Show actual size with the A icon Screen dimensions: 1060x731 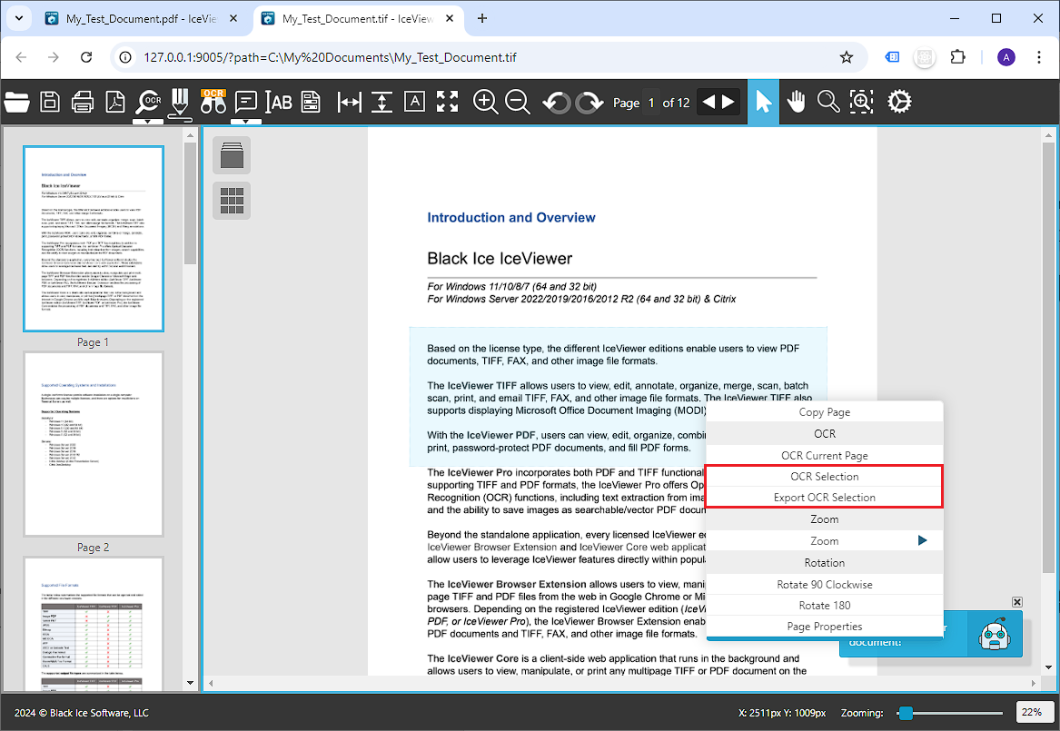[414, 102]
